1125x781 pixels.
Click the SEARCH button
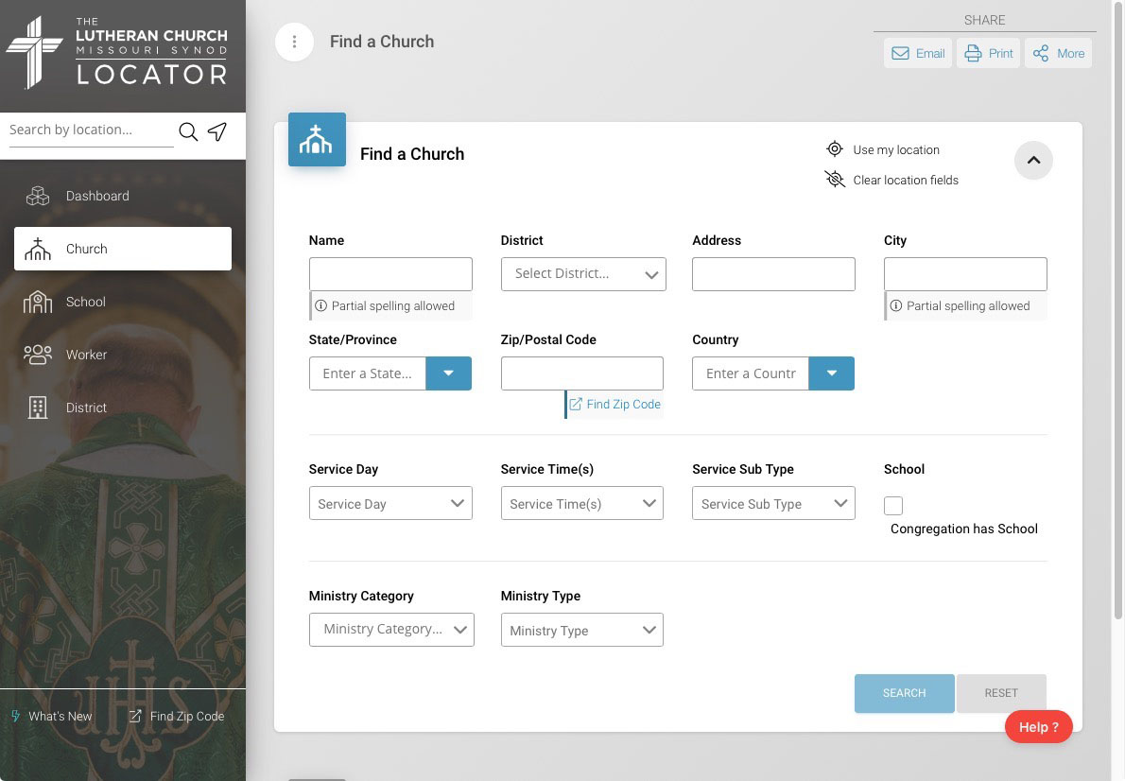[x=904, y=693]
